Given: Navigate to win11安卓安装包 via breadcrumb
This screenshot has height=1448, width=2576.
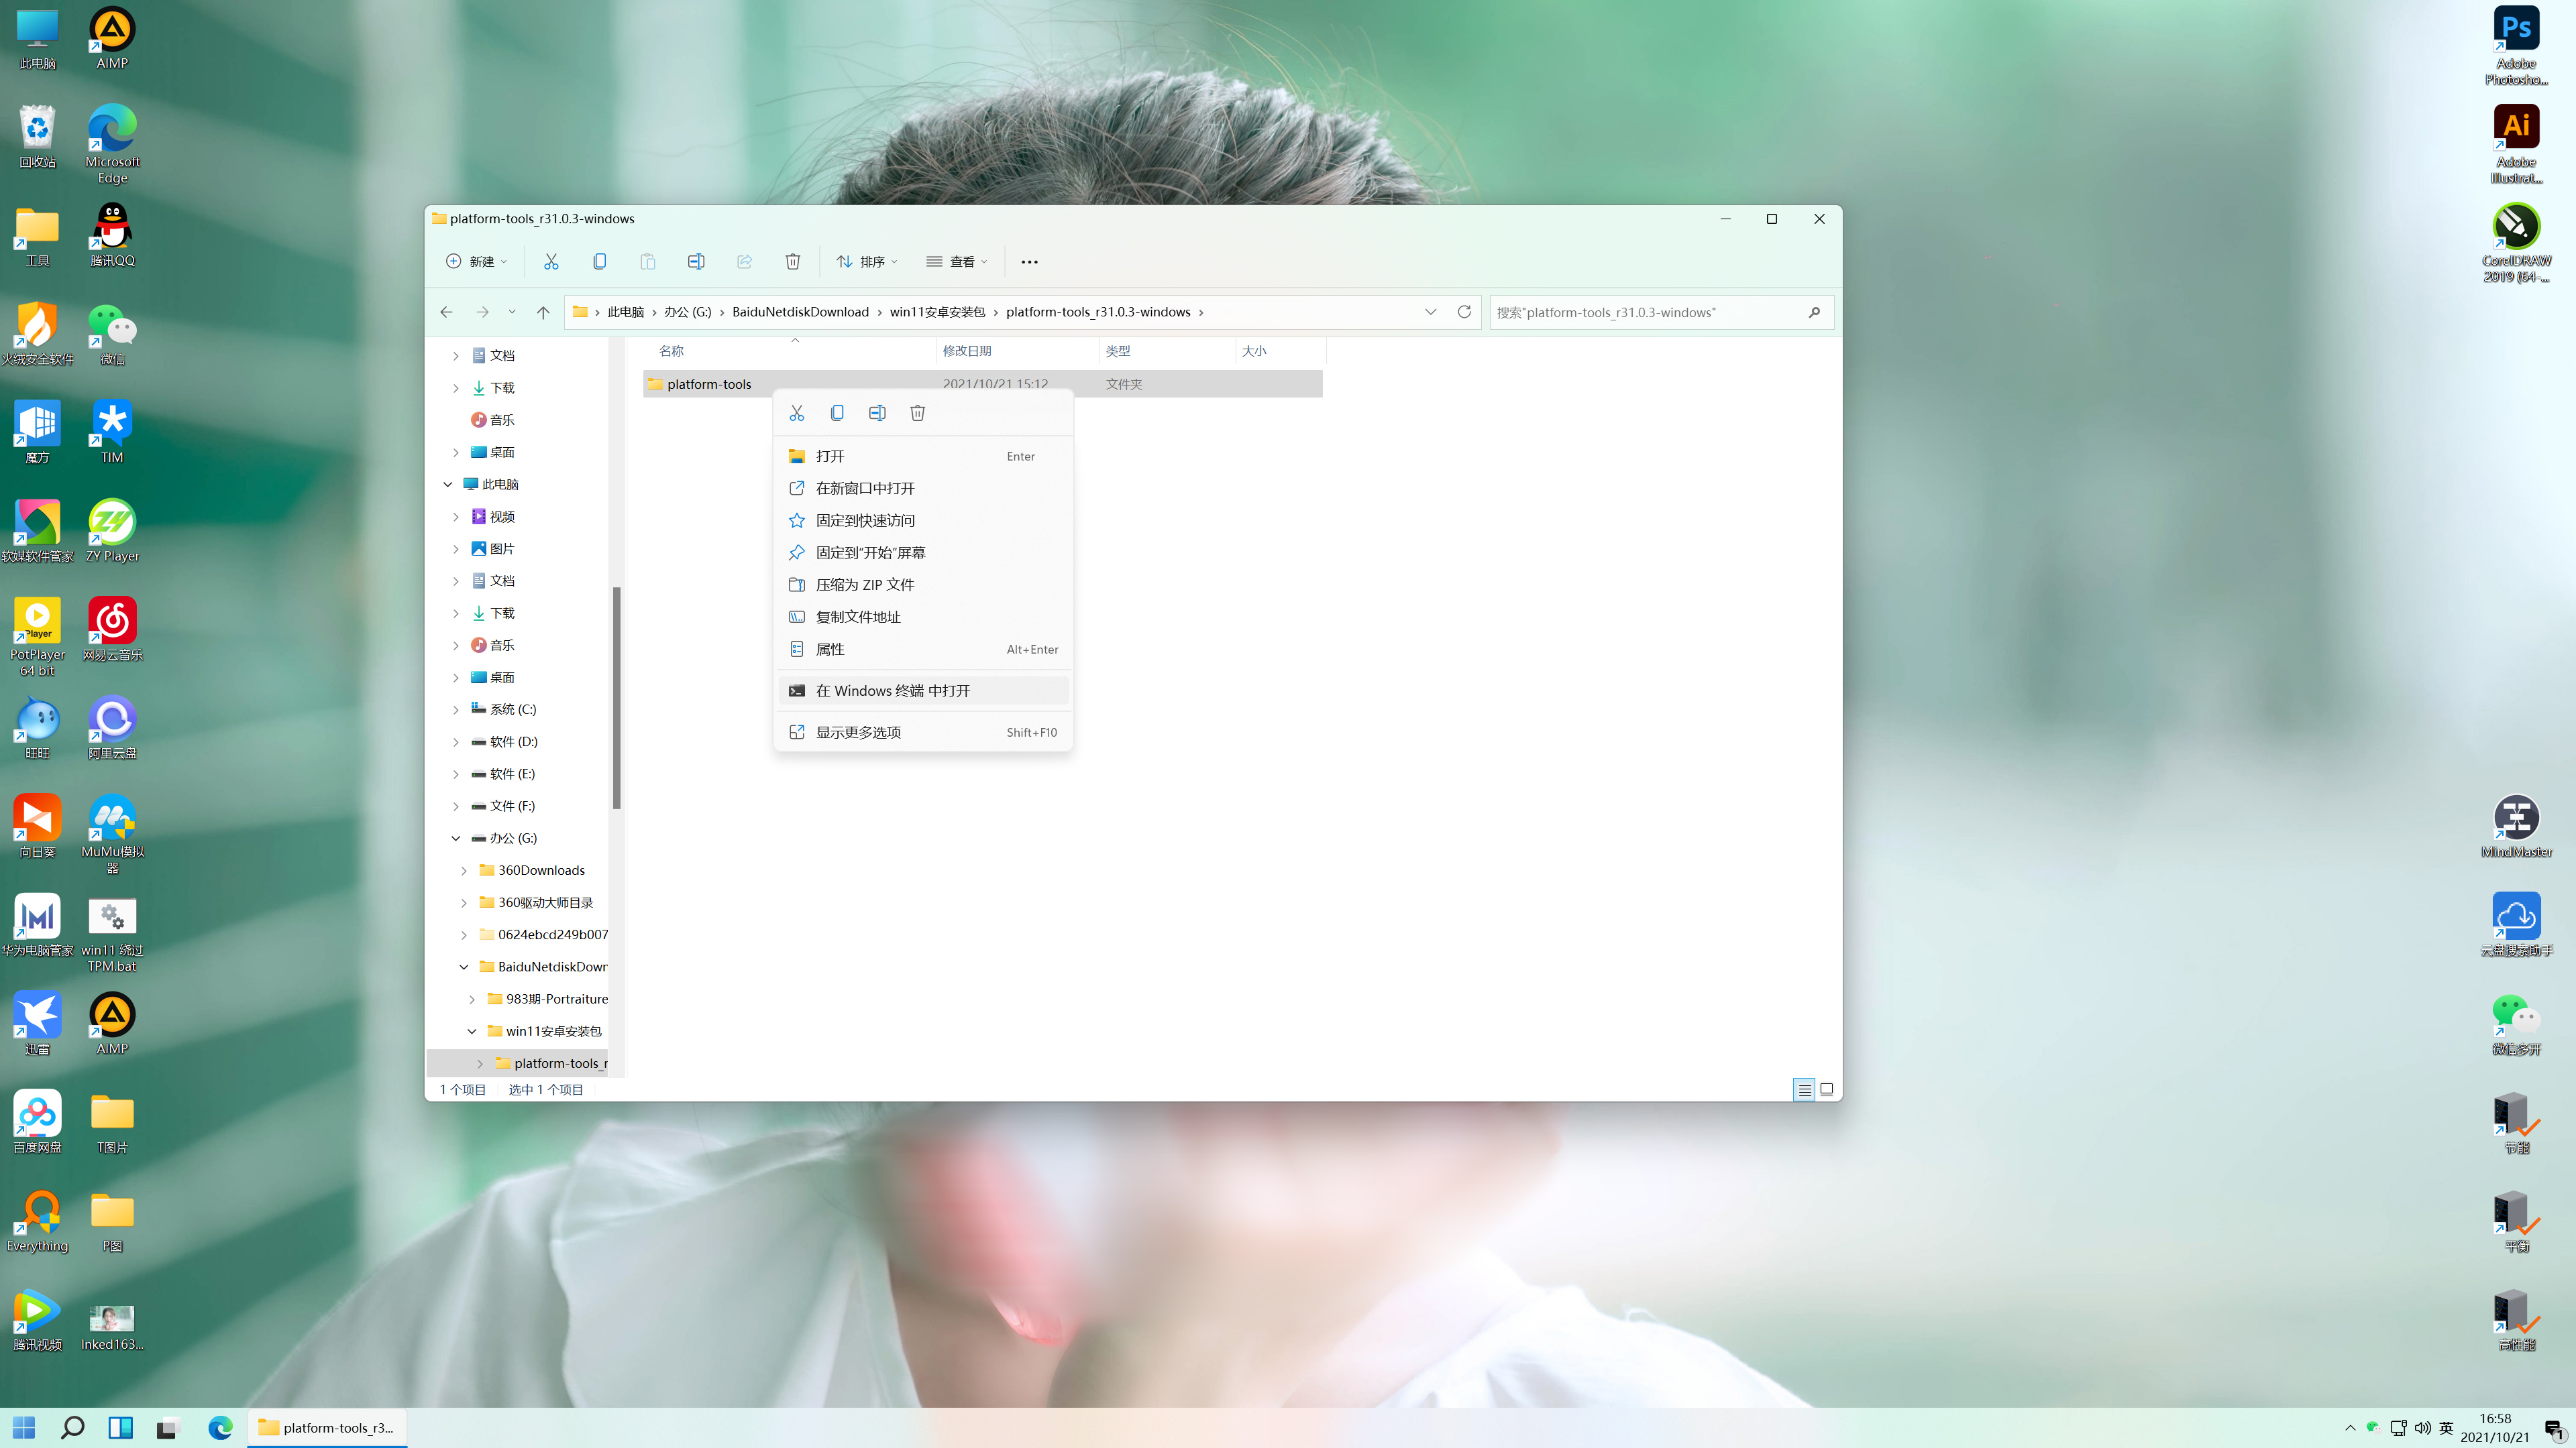Looking at the screenshot, I should tap(938, 311).
